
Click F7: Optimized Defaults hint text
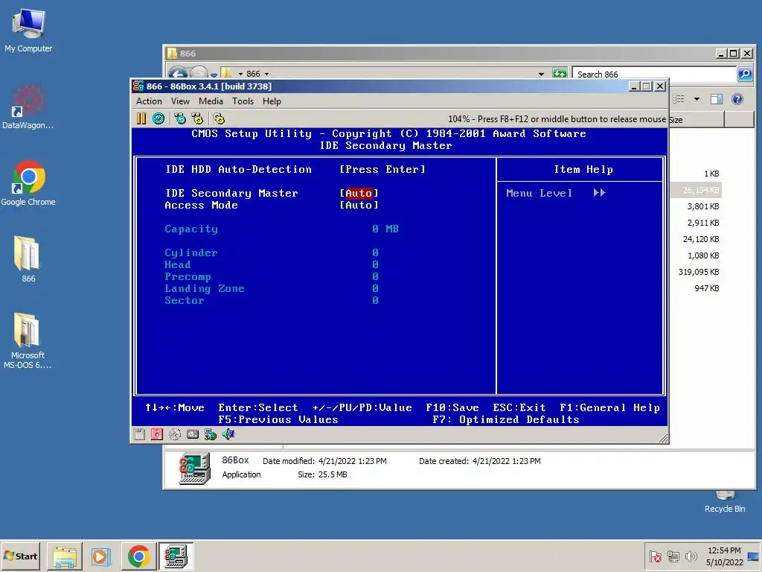pos(506,419)
